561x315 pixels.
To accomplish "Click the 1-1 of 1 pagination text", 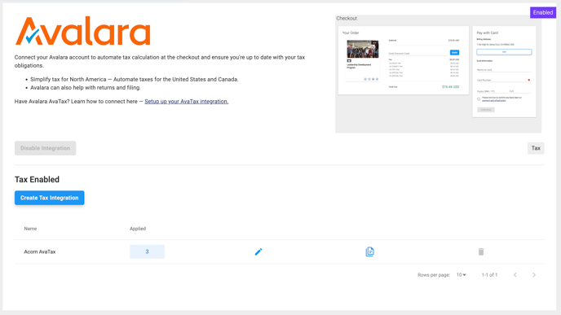I will click(x=489, y=274).
